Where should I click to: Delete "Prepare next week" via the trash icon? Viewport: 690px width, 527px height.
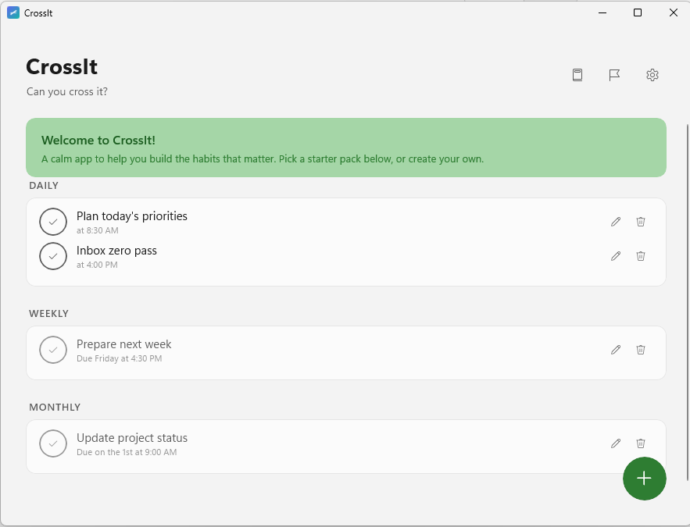[x=640, y=350]
